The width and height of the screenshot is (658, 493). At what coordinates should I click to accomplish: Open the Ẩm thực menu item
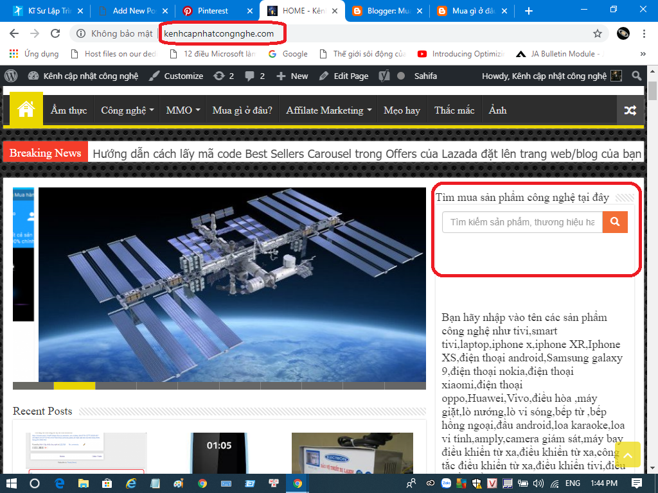point(69,110)
